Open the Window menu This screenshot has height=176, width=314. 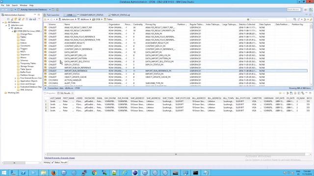(24, 5)
